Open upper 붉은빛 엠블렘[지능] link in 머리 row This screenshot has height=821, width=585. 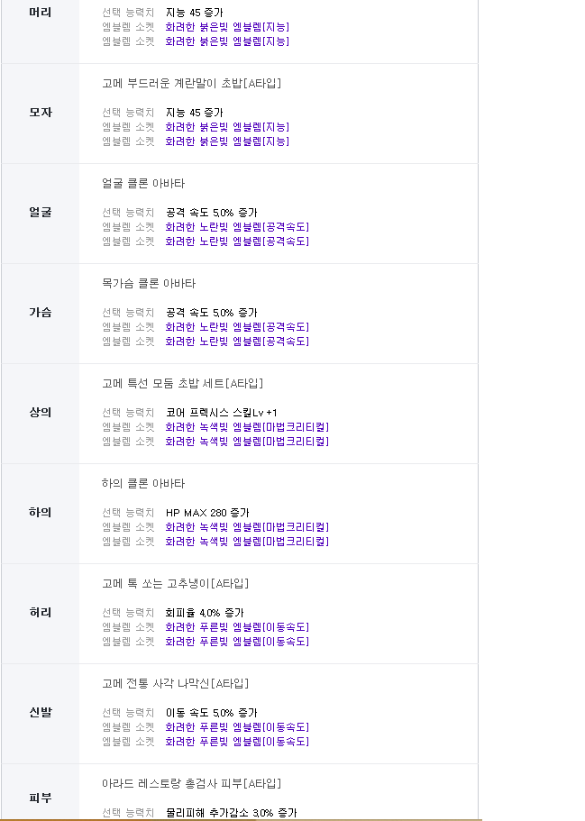227,27
